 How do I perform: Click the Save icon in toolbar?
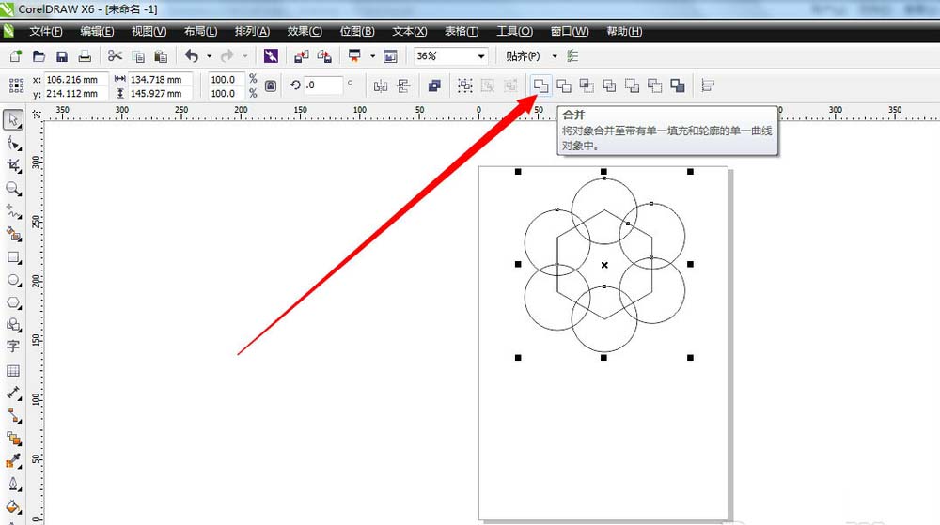click(62, 56)
